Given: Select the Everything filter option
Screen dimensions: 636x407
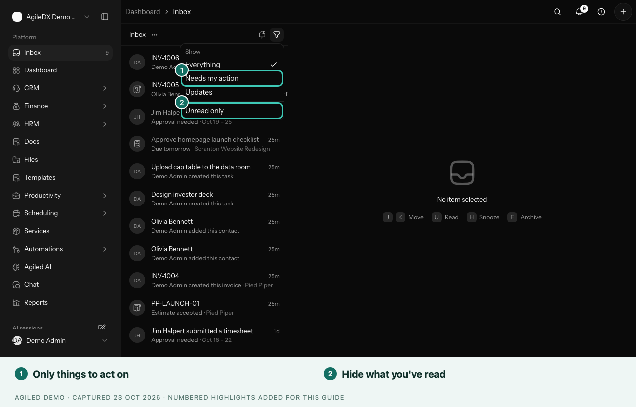Looking at the screenshot, I should click(x=232, y=65).
